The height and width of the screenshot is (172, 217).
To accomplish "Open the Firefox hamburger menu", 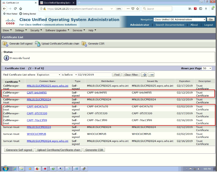I will coord(213,8).
